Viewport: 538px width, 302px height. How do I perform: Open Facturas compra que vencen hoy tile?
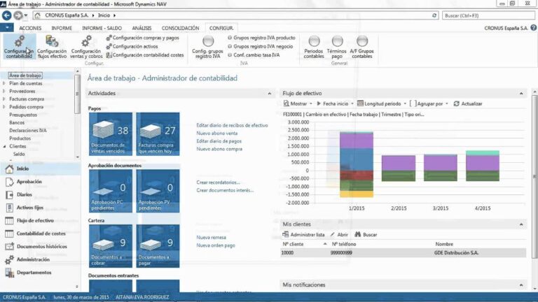[x=158, y=134]
